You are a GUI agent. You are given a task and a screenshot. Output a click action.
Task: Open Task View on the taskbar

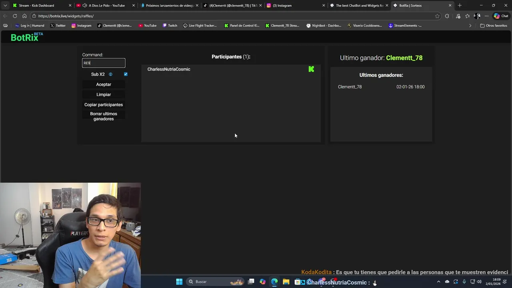251,282
